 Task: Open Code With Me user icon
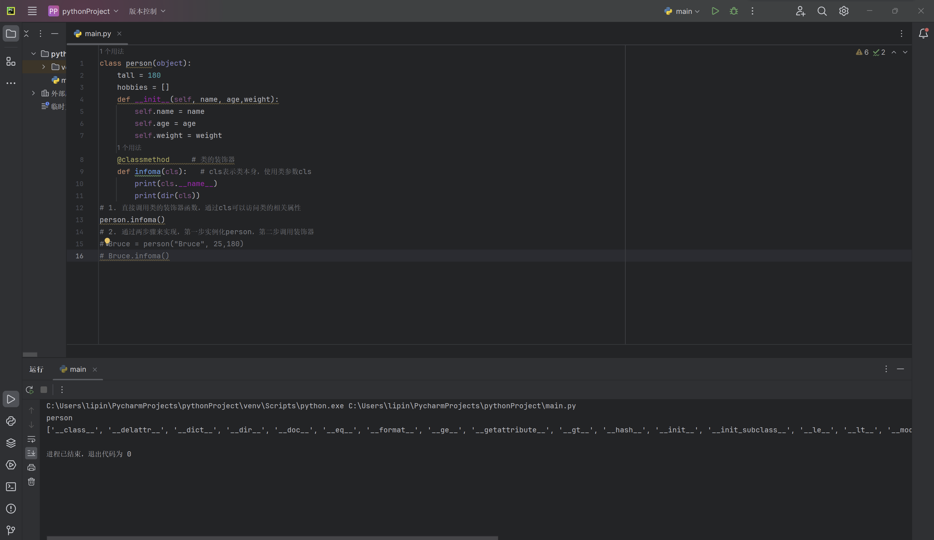[x=800, y=11]
